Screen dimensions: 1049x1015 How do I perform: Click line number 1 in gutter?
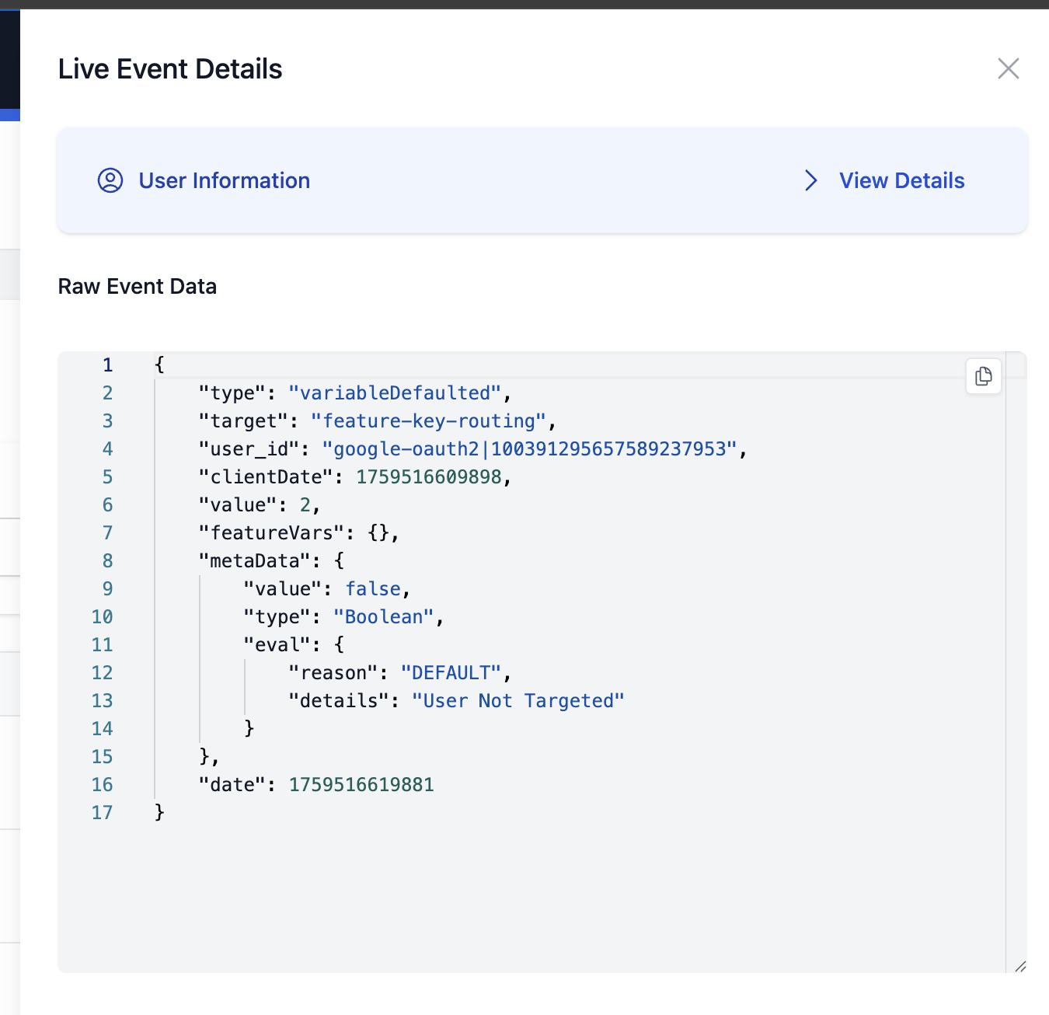click(107, 364)
